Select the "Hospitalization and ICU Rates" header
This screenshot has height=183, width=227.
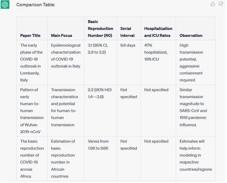pos(158,32)
